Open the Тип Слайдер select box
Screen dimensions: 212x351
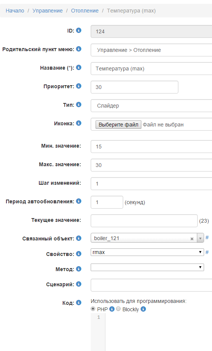pyautogui.click(x=151, y=106)
